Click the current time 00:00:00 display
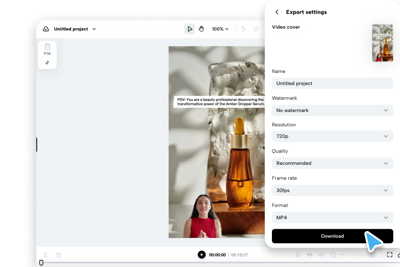 coord(217,255)
